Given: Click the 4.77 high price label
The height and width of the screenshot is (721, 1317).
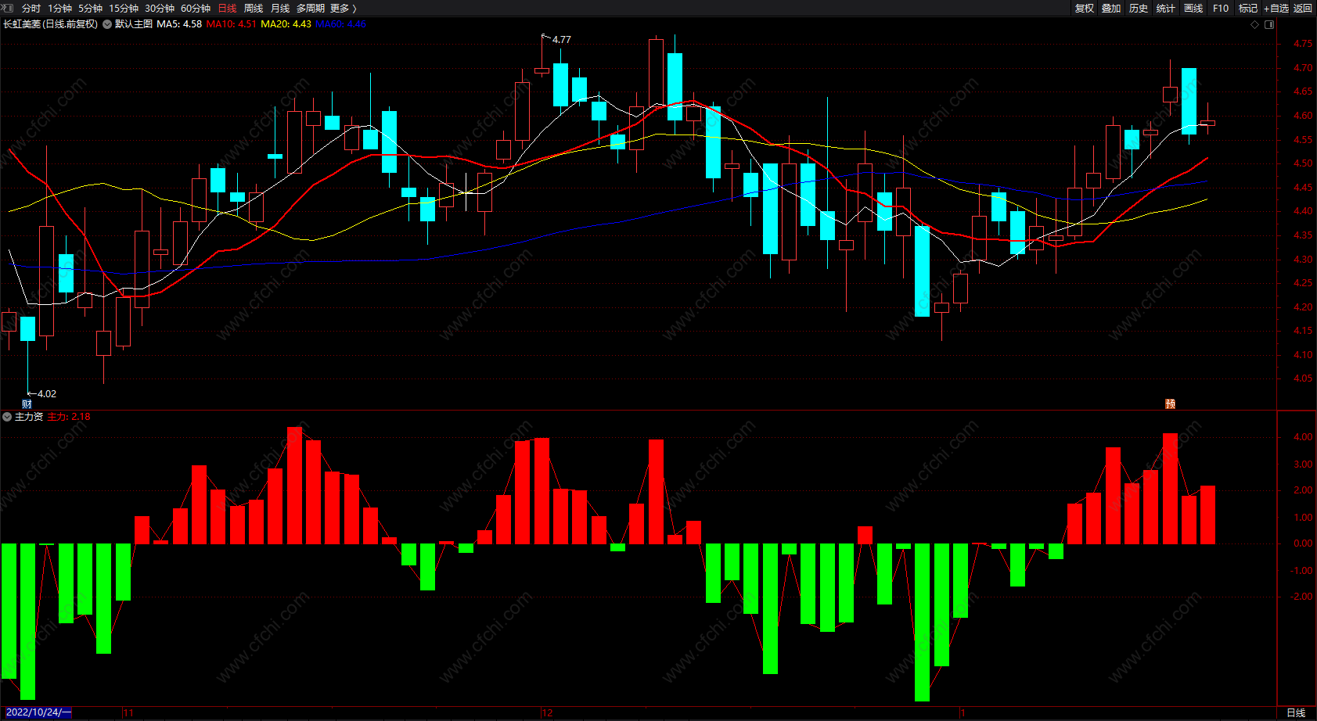Looking at the screenshot, I should [562, 40].
